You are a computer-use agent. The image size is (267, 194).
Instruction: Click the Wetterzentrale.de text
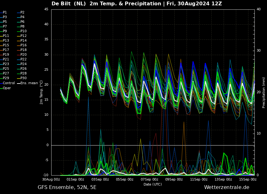(227, 187)
